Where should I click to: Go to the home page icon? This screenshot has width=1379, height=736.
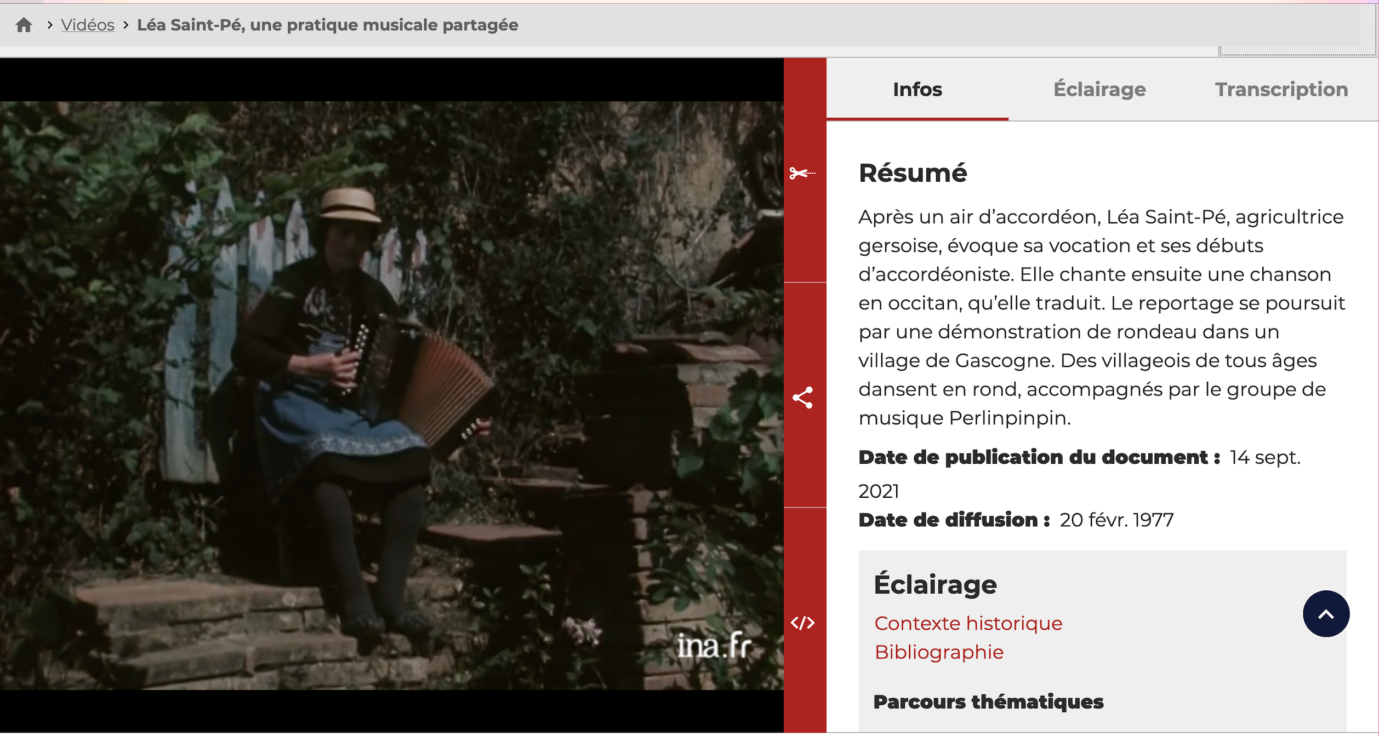24,25
